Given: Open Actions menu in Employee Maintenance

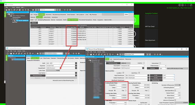Looking at the screenshot, I should tap(19, 51).
